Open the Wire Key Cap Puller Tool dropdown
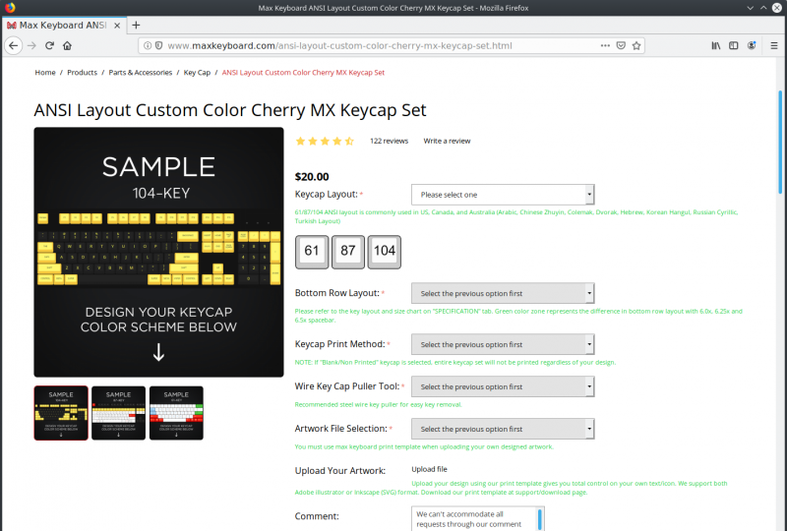787x531 pixels. (x=503, y=386)
